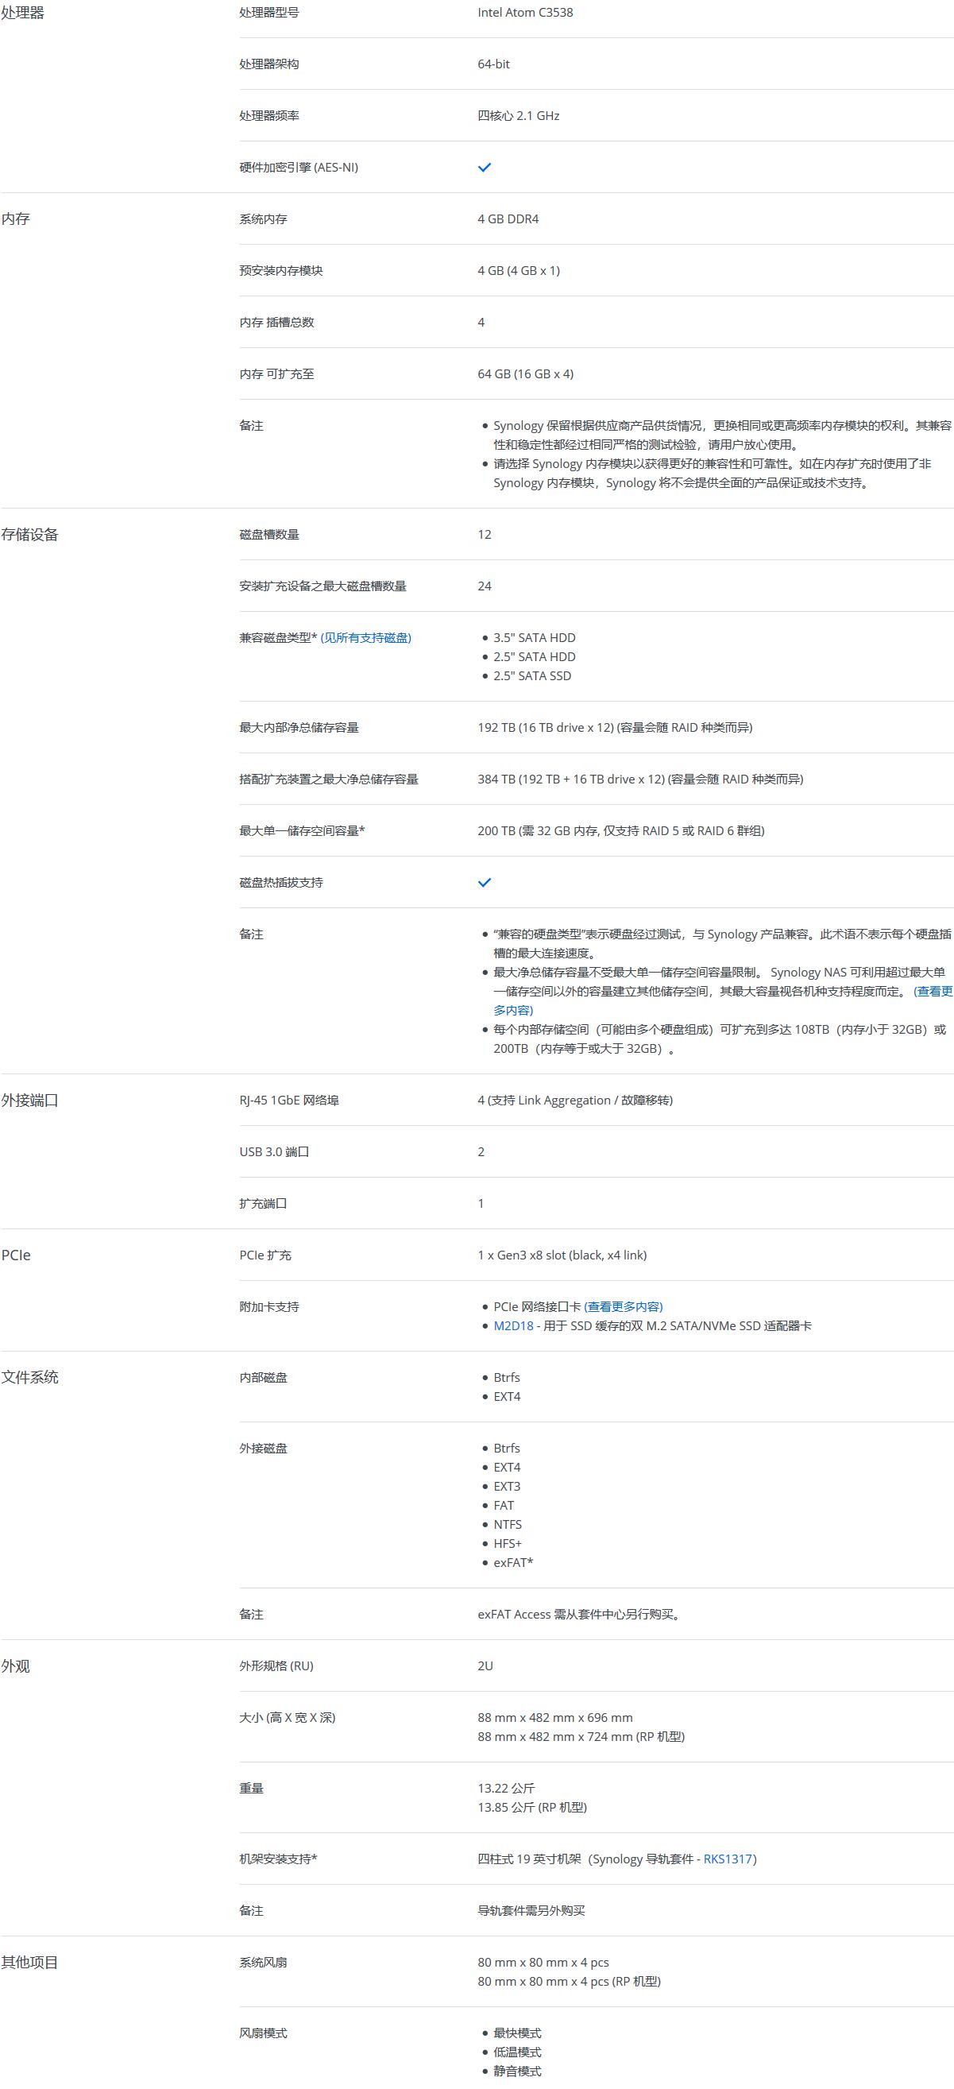Viewport: 954px width, 2089px height.
Task: Click the 13.22 公斤 weight value
Action: pos(506,1788)
